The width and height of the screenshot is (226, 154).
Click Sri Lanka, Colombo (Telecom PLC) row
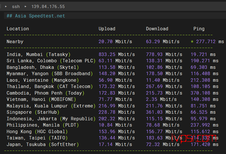click(51, 61)
